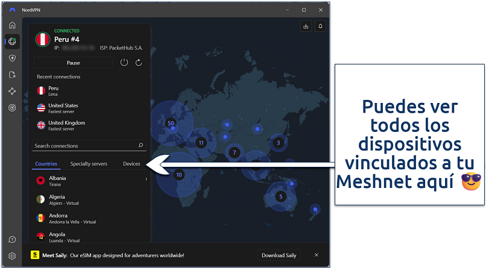Click the Europe cluster marked 50
The height and width of the screenshot is (268, 486).
[171, 123]
